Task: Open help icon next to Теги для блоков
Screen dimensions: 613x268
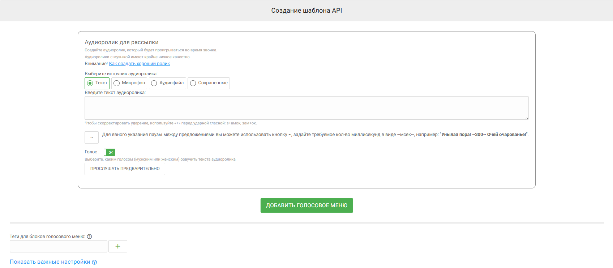Action: pos(90,237)
